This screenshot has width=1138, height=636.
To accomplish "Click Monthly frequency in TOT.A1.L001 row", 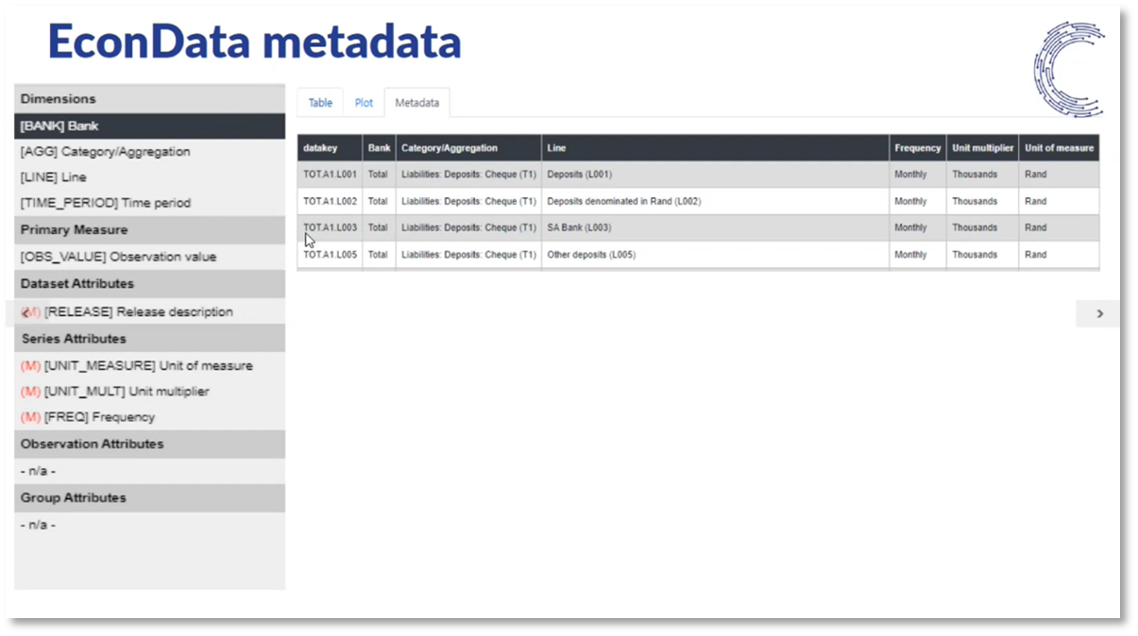I will click(917, 175).
